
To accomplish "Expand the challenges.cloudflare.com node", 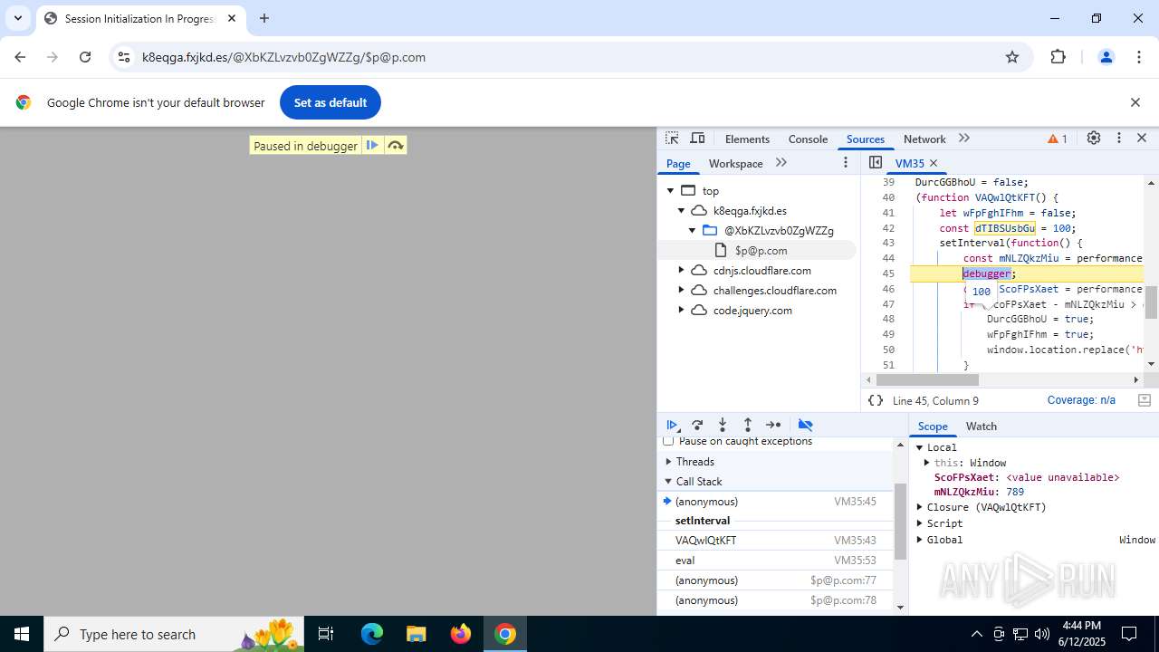I will pyautogui.click(x=682, y=291).
